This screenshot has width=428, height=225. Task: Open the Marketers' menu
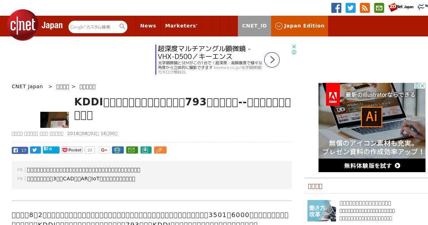181,26
